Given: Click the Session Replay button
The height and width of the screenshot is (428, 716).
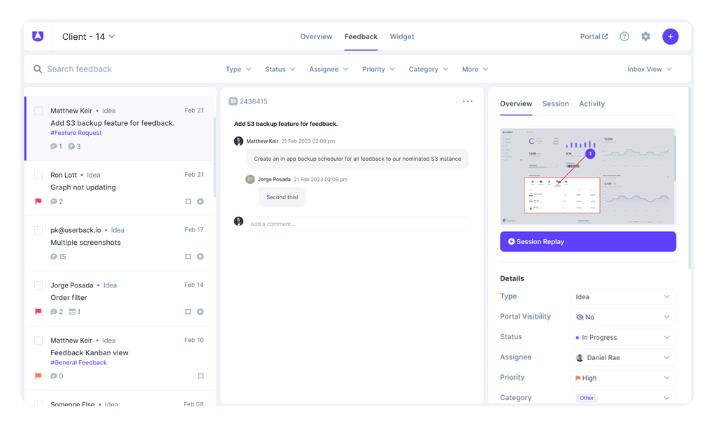Looking at the screenshot, I should click(x=587, y=241).
